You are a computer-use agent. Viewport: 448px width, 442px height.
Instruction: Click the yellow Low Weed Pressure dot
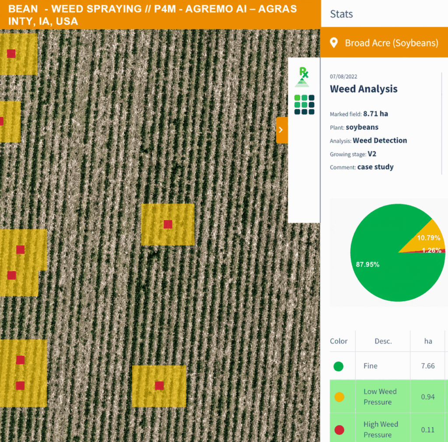tap(339, 397)
